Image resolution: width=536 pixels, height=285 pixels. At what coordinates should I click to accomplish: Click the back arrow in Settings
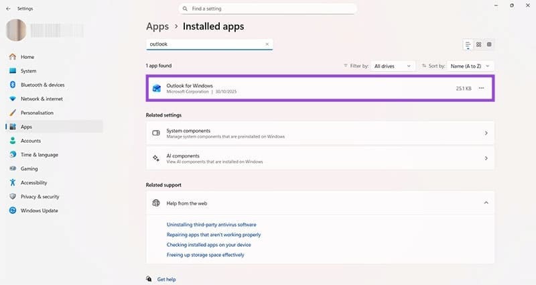(x=8, y=9)
